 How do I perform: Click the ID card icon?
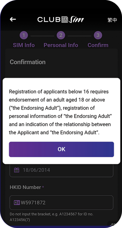[x=17, y=202]
